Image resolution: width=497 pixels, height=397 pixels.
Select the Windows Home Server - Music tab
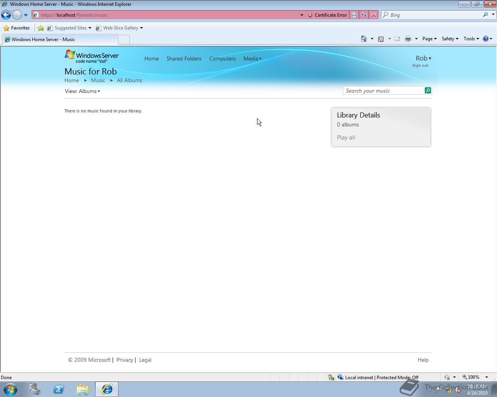59,40
